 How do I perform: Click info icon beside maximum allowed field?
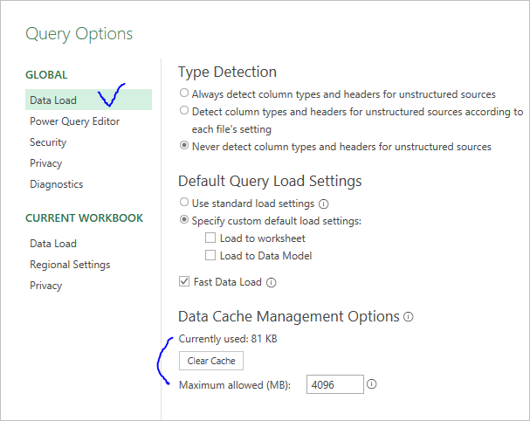pos(372,383)
